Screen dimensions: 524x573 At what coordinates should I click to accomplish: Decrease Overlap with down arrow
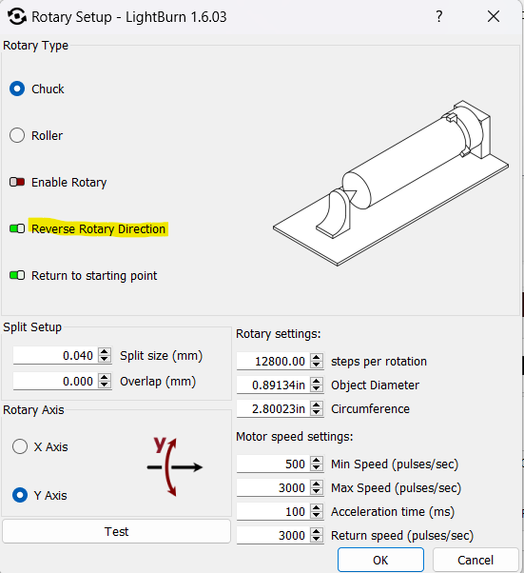pyautogui.click(x=105, y=385)
